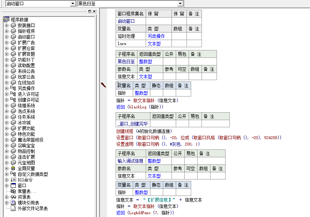Expand the 魔法荣誉战役 tree node
This screenshot has width=310, height=217.
tap(6, 140)
